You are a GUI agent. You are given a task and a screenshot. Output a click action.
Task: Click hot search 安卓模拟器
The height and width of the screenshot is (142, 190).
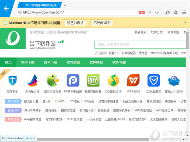(x=129, y=53)
